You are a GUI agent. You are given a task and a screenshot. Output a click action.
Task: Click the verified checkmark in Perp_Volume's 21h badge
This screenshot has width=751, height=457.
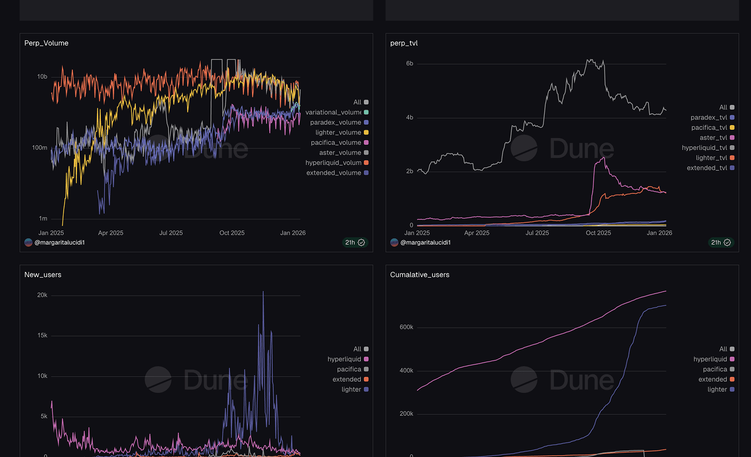pos(362,242)
